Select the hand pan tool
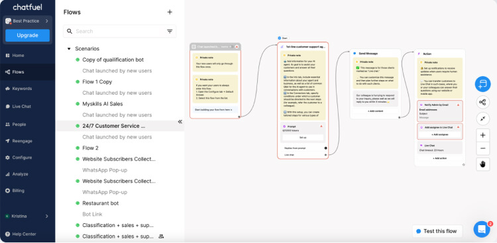The width and height of the screenshot is (497, 243). click(482, 164)
